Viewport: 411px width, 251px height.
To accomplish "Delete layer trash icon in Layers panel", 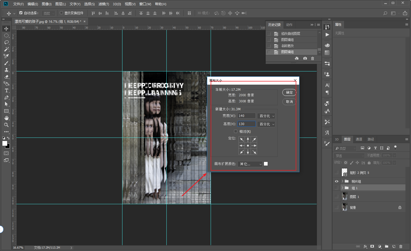I will point(401,246).
